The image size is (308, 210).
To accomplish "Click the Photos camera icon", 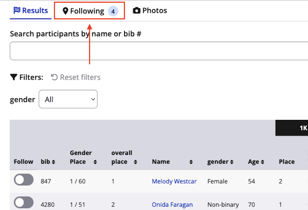I will (x=137, y=11).
